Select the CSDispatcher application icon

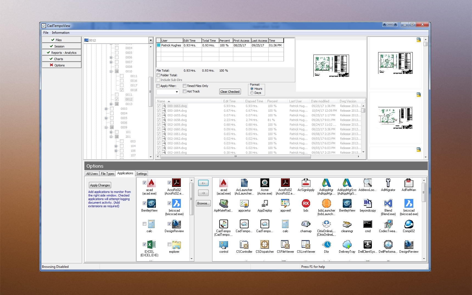click(x=265, y=245)
